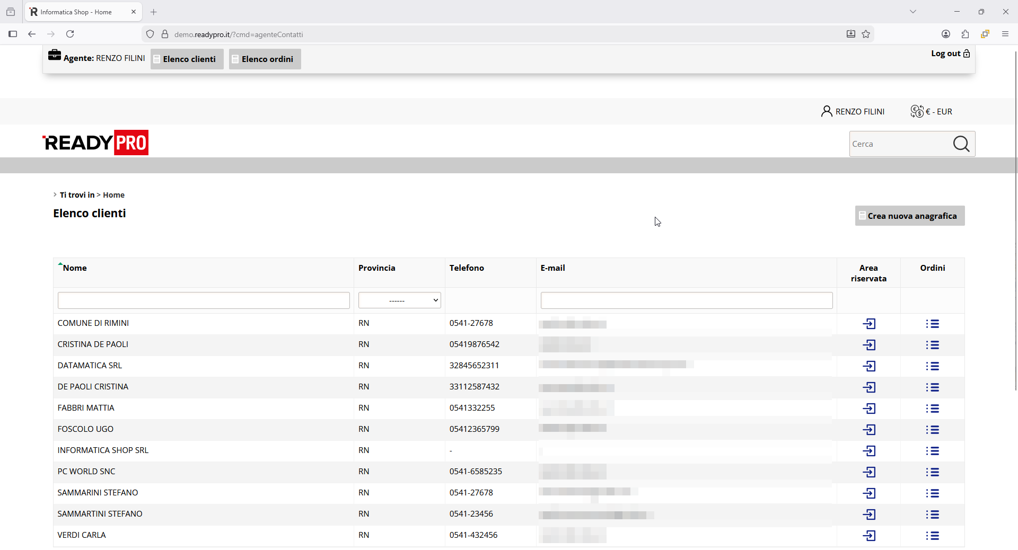View orders list for SAMMARINI STEFANO
This screenshot has width=1018, height=550.
933,493
